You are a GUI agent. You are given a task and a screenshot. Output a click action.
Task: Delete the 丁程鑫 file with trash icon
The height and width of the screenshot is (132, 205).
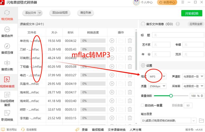point(130,67)
